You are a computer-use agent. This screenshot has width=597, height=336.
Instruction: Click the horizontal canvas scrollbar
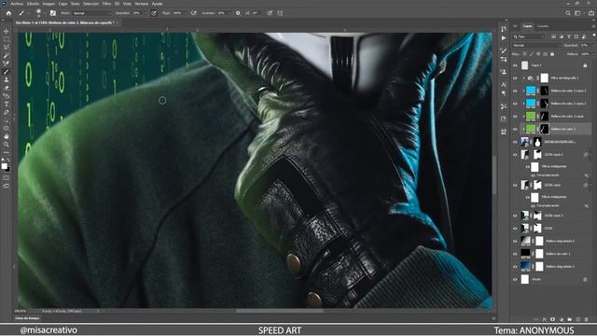[x=280, y=311]
